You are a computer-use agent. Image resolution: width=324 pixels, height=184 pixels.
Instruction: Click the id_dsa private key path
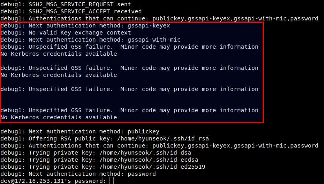[145, 153]
